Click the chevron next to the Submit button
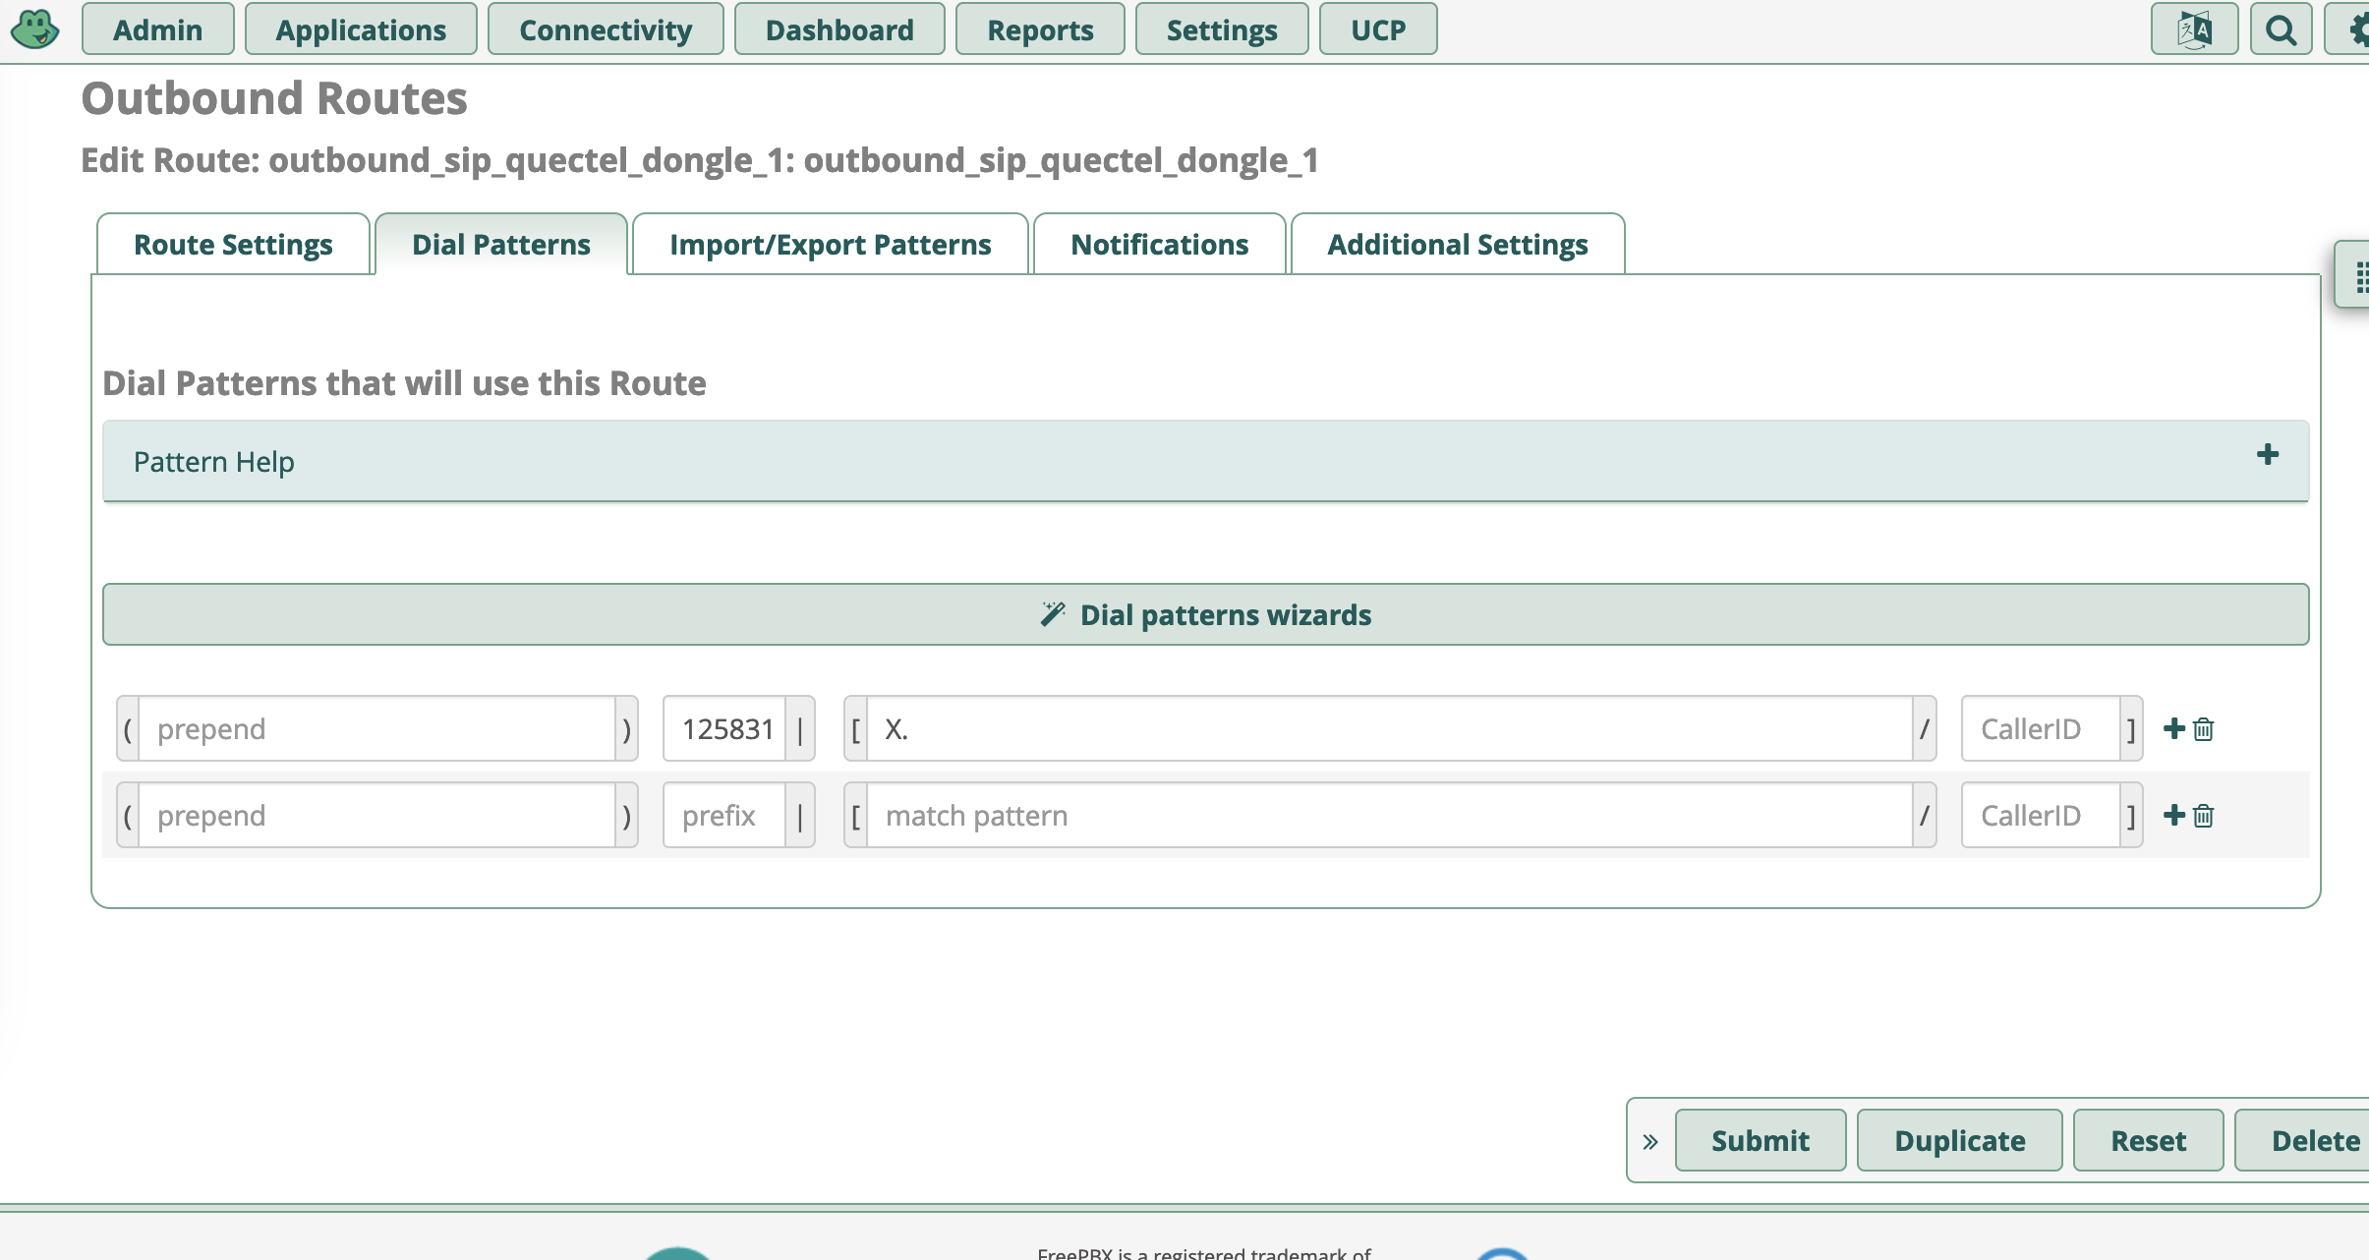Viewport: 2369px width, 1260px height. click(x=1649, y=1139)
